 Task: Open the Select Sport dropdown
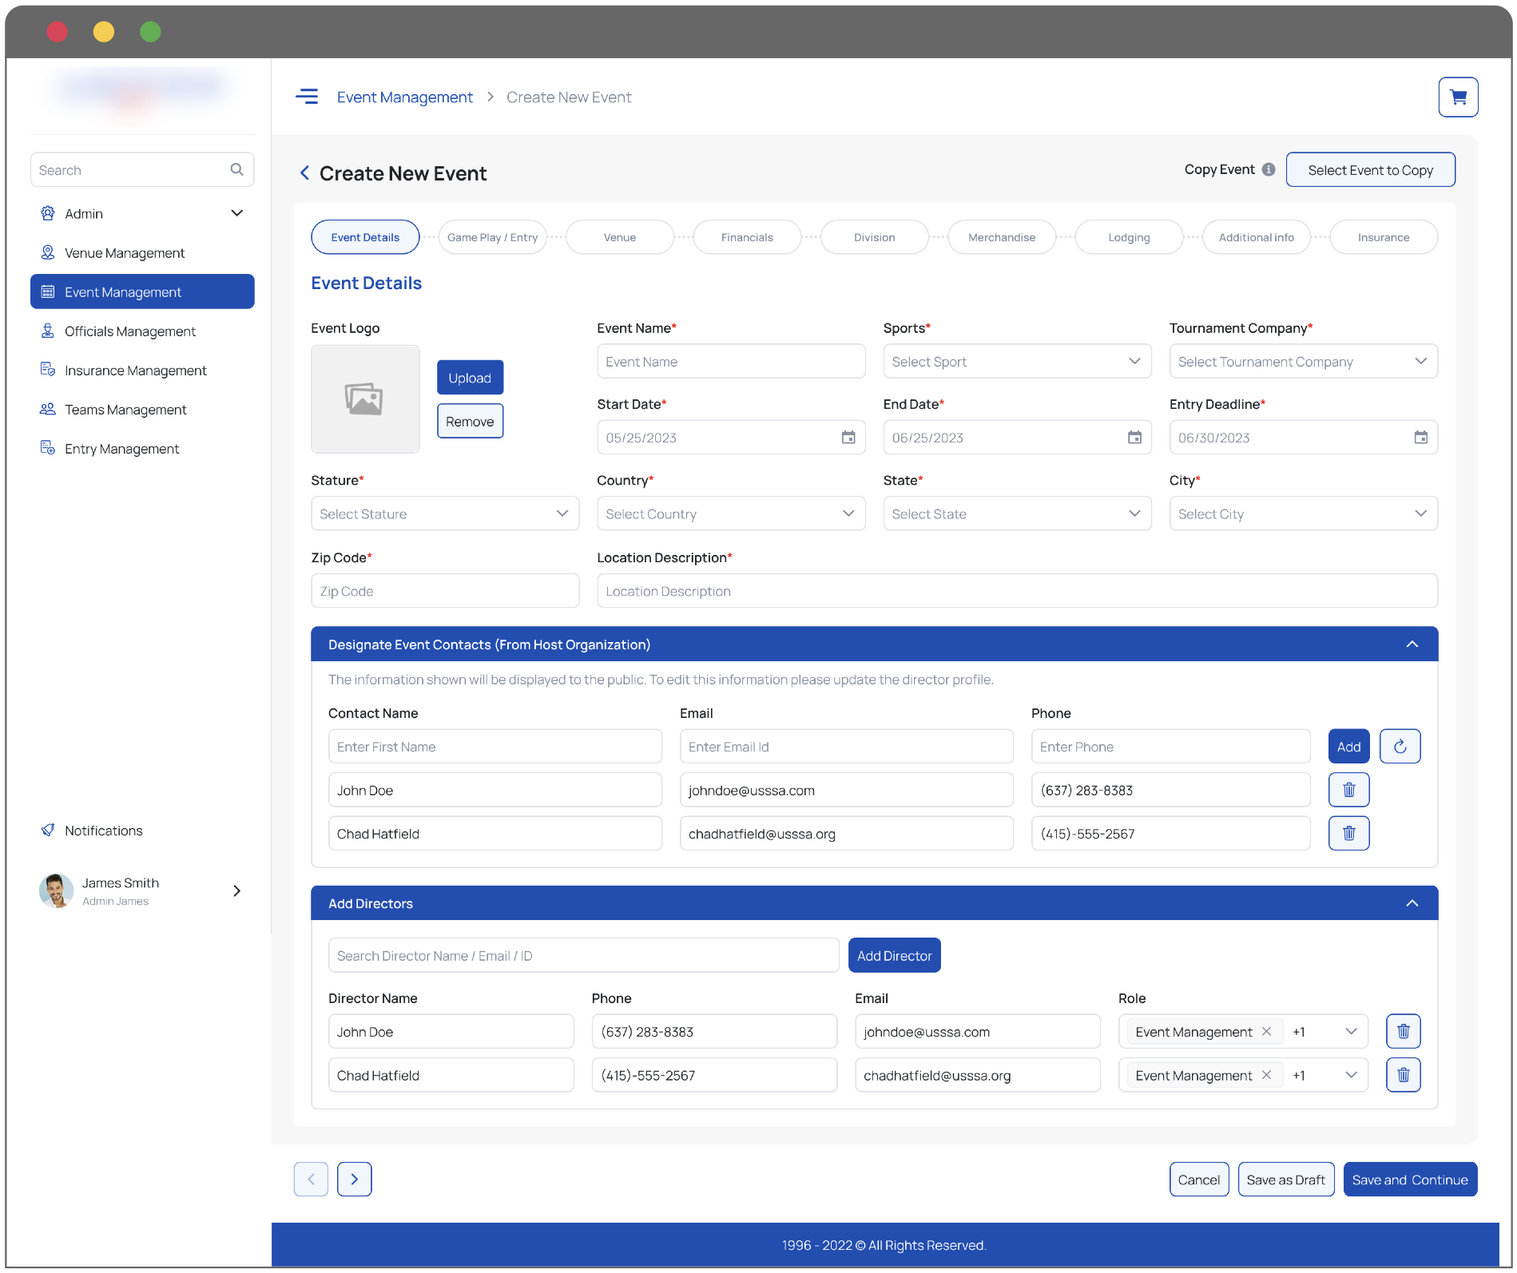point(1017,361)
